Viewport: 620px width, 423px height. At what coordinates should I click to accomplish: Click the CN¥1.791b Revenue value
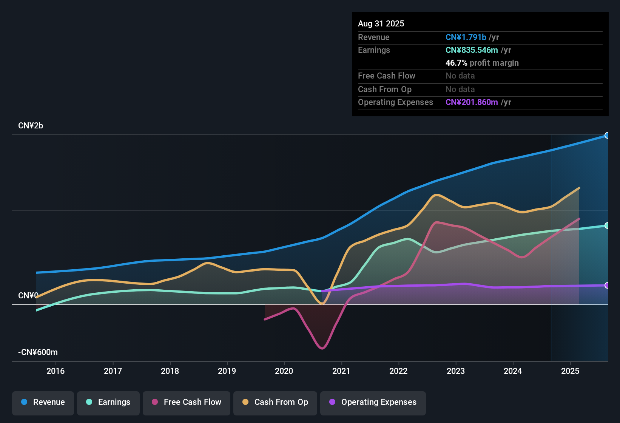(466, 37)
